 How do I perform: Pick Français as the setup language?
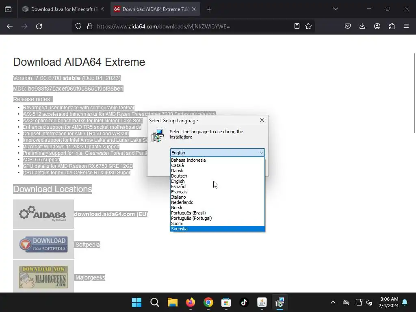coord(218,192)
